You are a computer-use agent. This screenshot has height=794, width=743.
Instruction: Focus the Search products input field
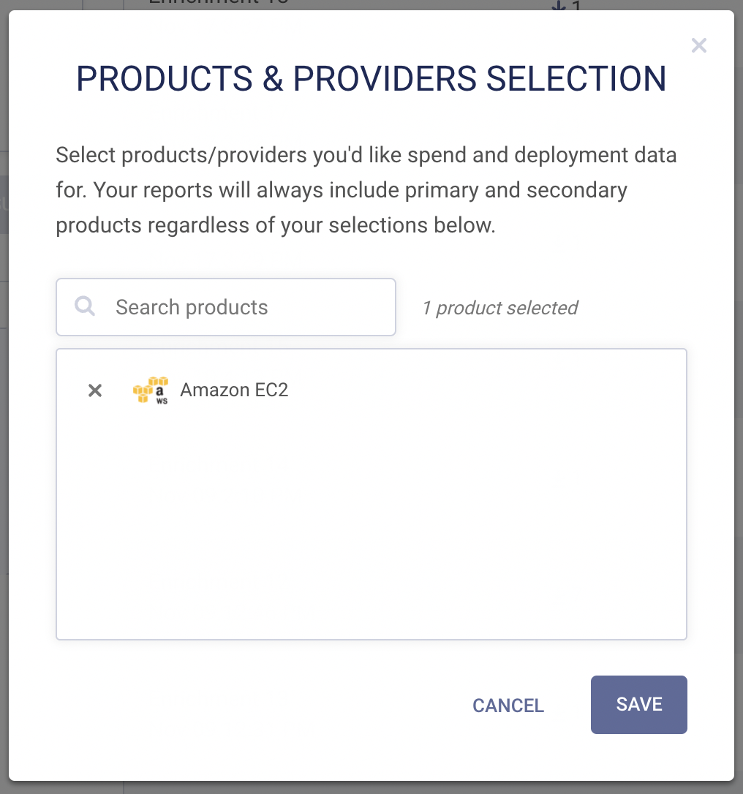pos(241,307)
